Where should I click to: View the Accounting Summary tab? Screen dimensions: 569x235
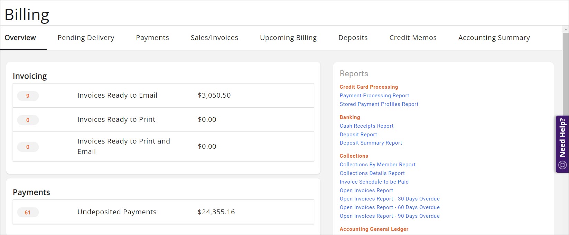tap(494, 38)
